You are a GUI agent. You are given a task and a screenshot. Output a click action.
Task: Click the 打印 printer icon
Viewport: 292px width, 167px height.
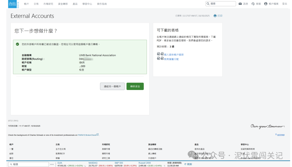(215, 16)
